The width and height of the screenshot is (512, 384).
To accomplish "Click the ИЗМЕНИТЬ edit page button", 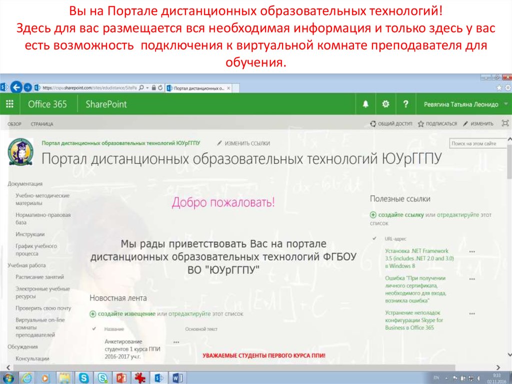I will point(478,124).
